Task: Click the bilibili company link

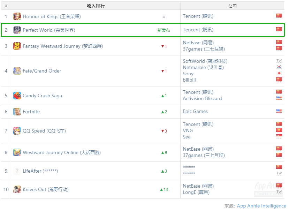Action: point(189,80)
